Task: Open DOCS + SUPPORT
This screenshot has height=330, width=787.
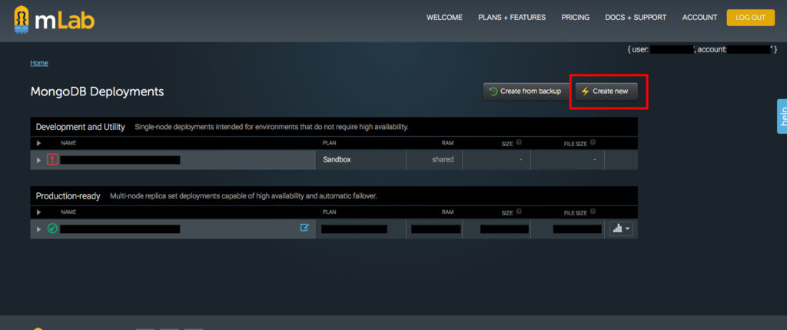Action: (x=636, y=18)
